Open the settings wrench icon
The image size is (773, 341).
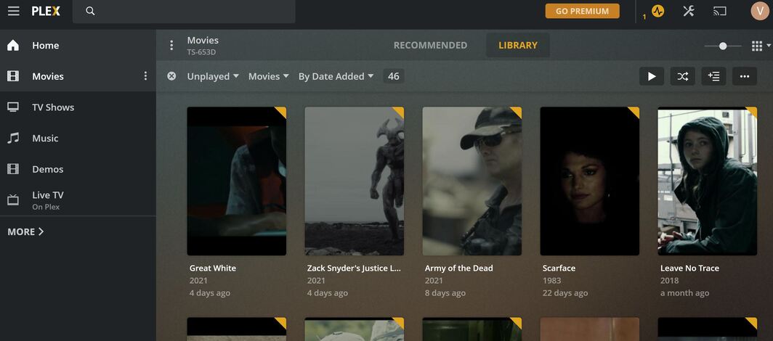pyautogui.click(x=689, y=11)
